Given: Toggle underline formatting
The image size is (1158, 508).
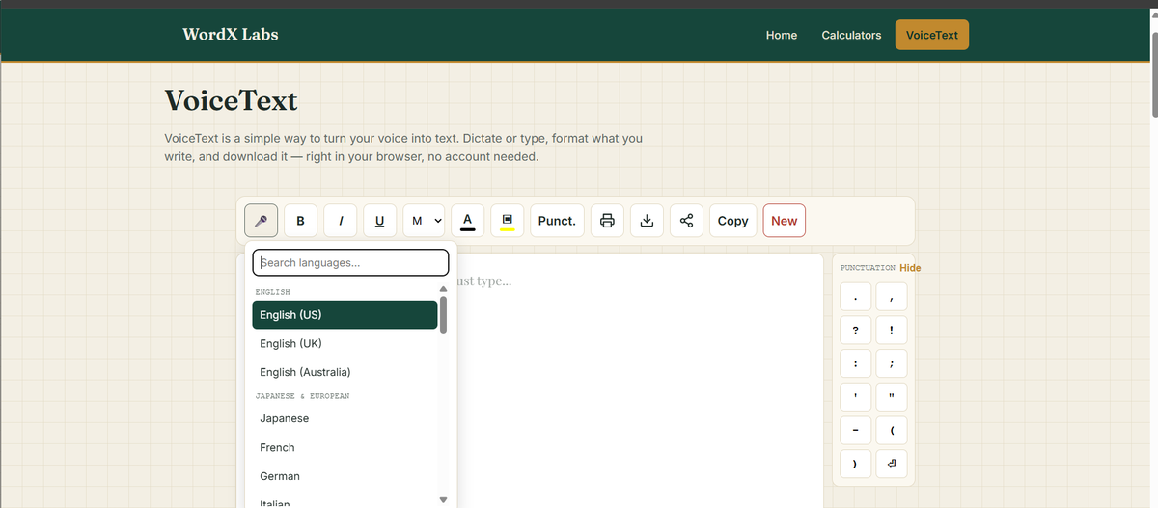Looking at the screenshot, I should coord(379,221).
